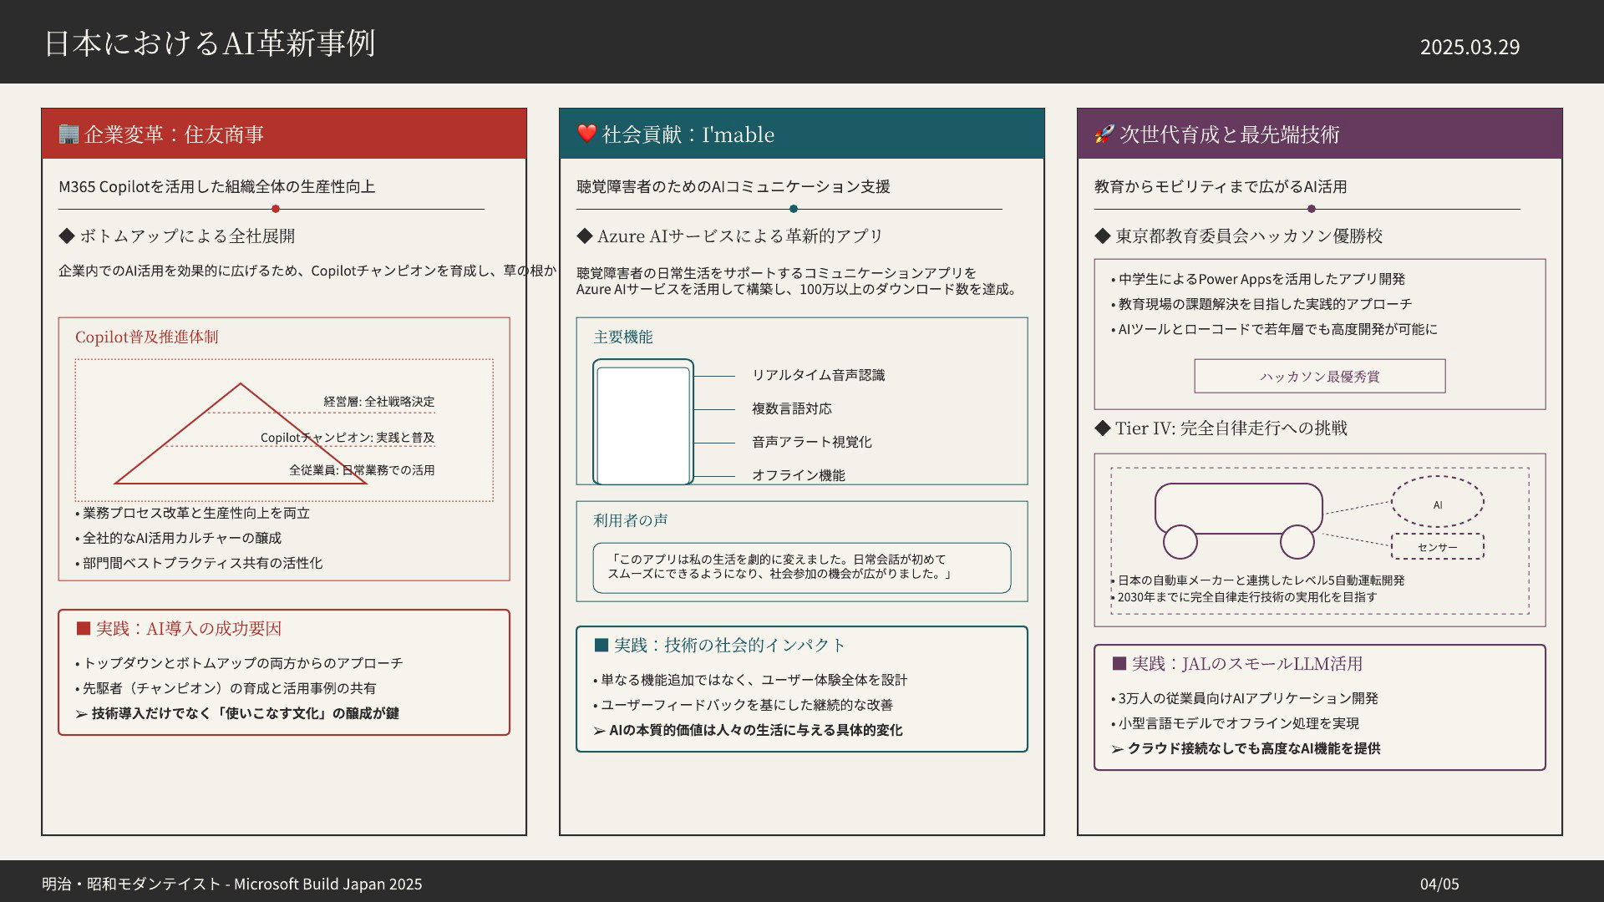Image resolution: width=1604 pixels, height=902 pixels.
Task: Select bullet 先駆者（チャンピオン）の育成と活用事例の共有
Action: click(x=226, y=688)
